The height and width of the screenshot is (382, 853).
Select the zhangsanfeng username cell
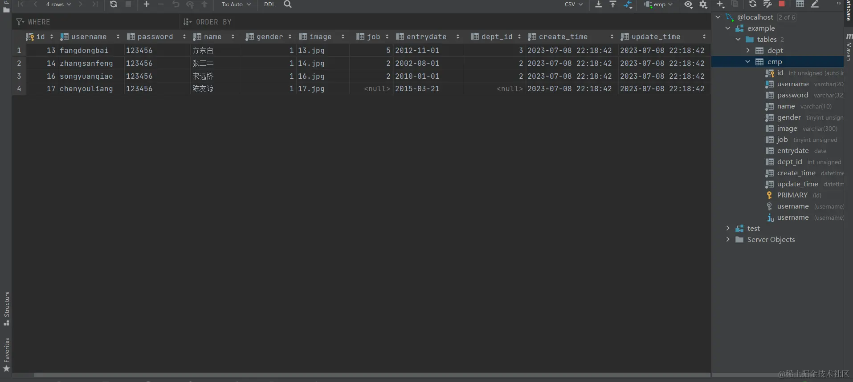coord(91,63)
